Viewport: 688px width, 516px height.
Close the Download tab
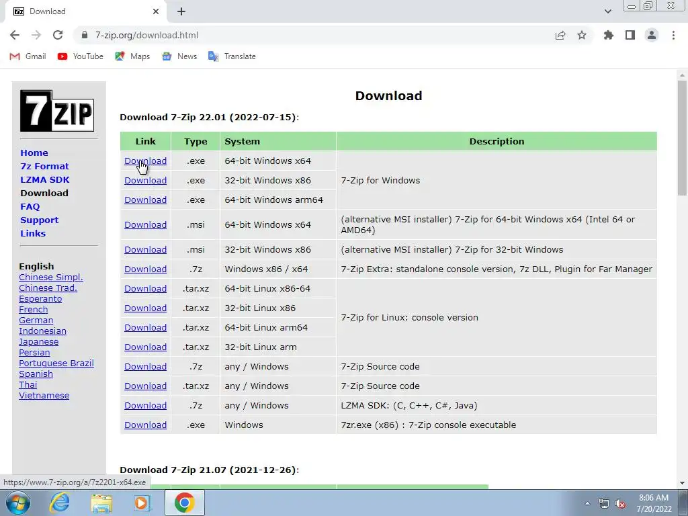[x=156, y=11]
